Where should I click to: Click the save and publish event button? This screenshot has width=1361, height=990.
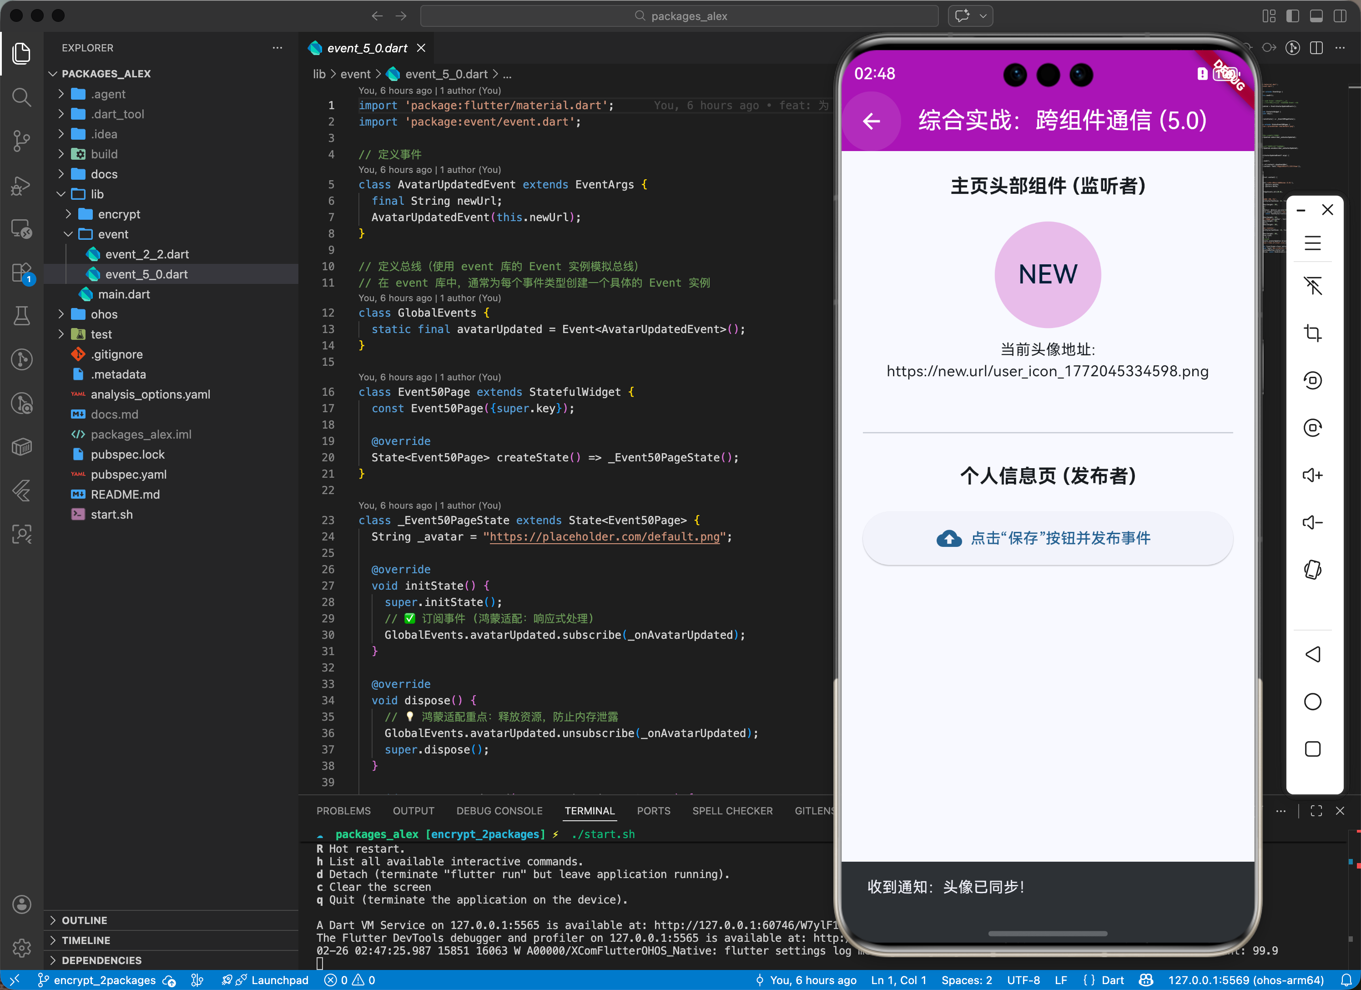click(x=1047, y=539)
